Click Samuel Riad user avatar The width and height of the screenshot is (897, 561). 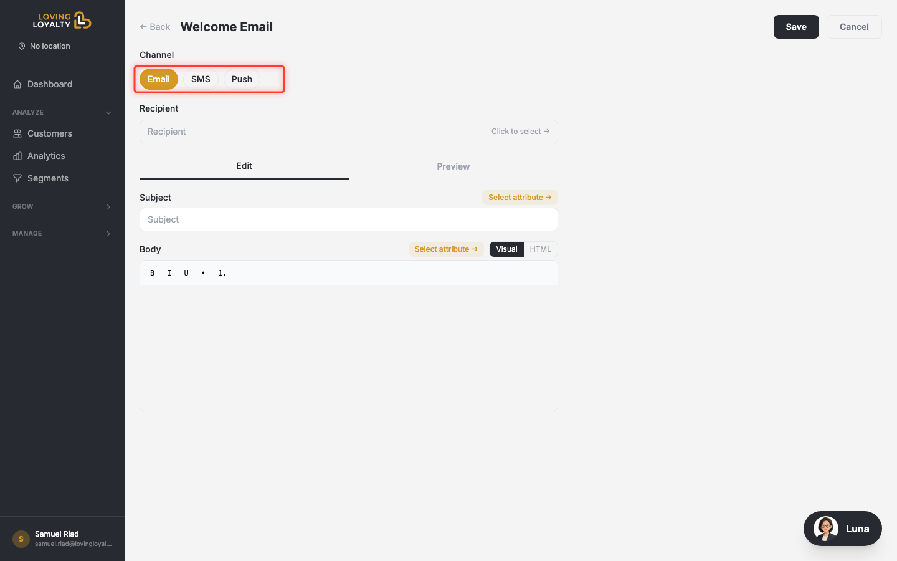(x=21, y=539)
